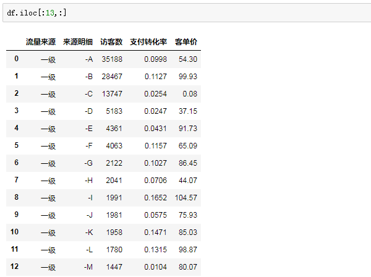The image size is (371, 277).
Task: Click conversion rate 0.0247
Action: (x=155, y=111)
